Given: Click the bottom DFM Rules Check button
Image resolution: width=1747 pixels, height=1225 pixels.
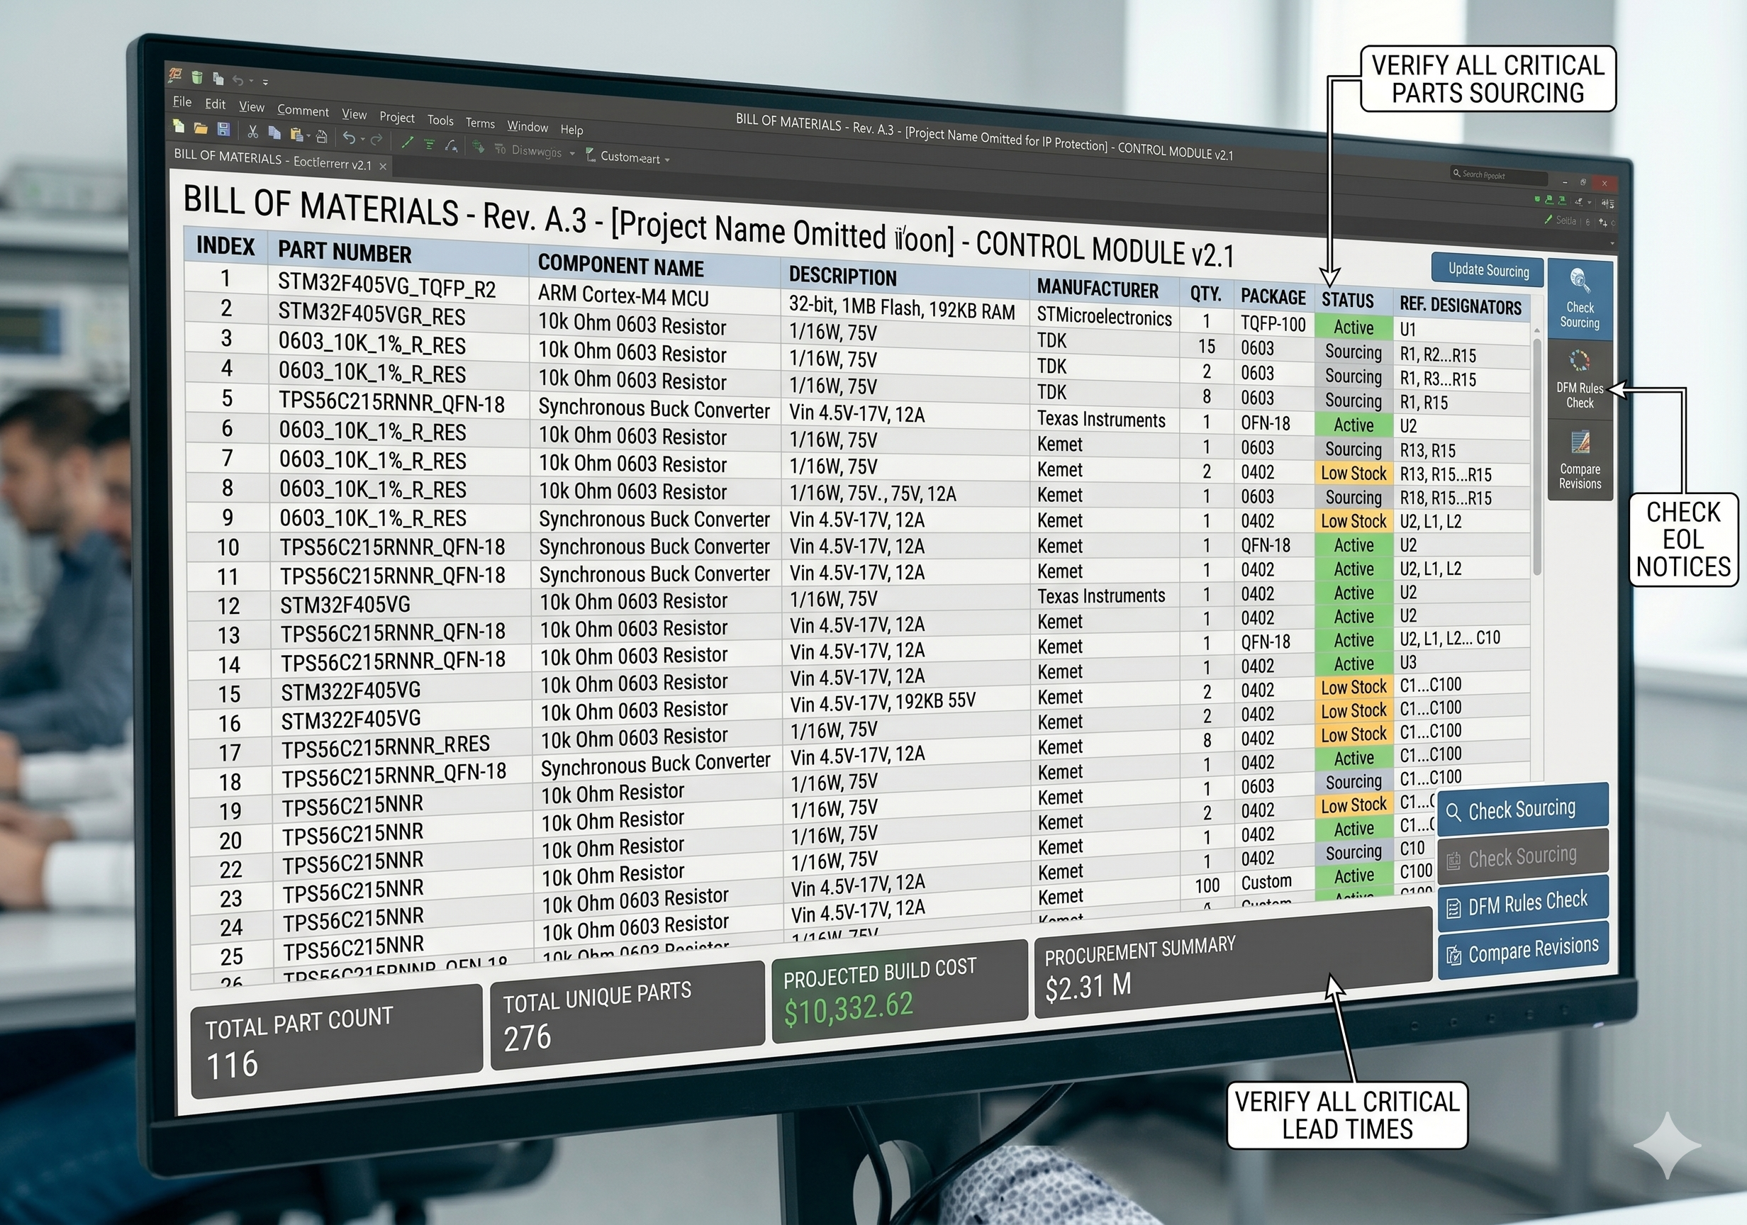Looking at the screenshot, I should coord(1522,903).
